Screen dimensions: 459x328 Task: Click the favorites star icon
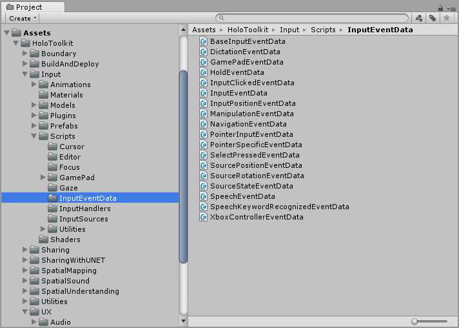(446, 18)
